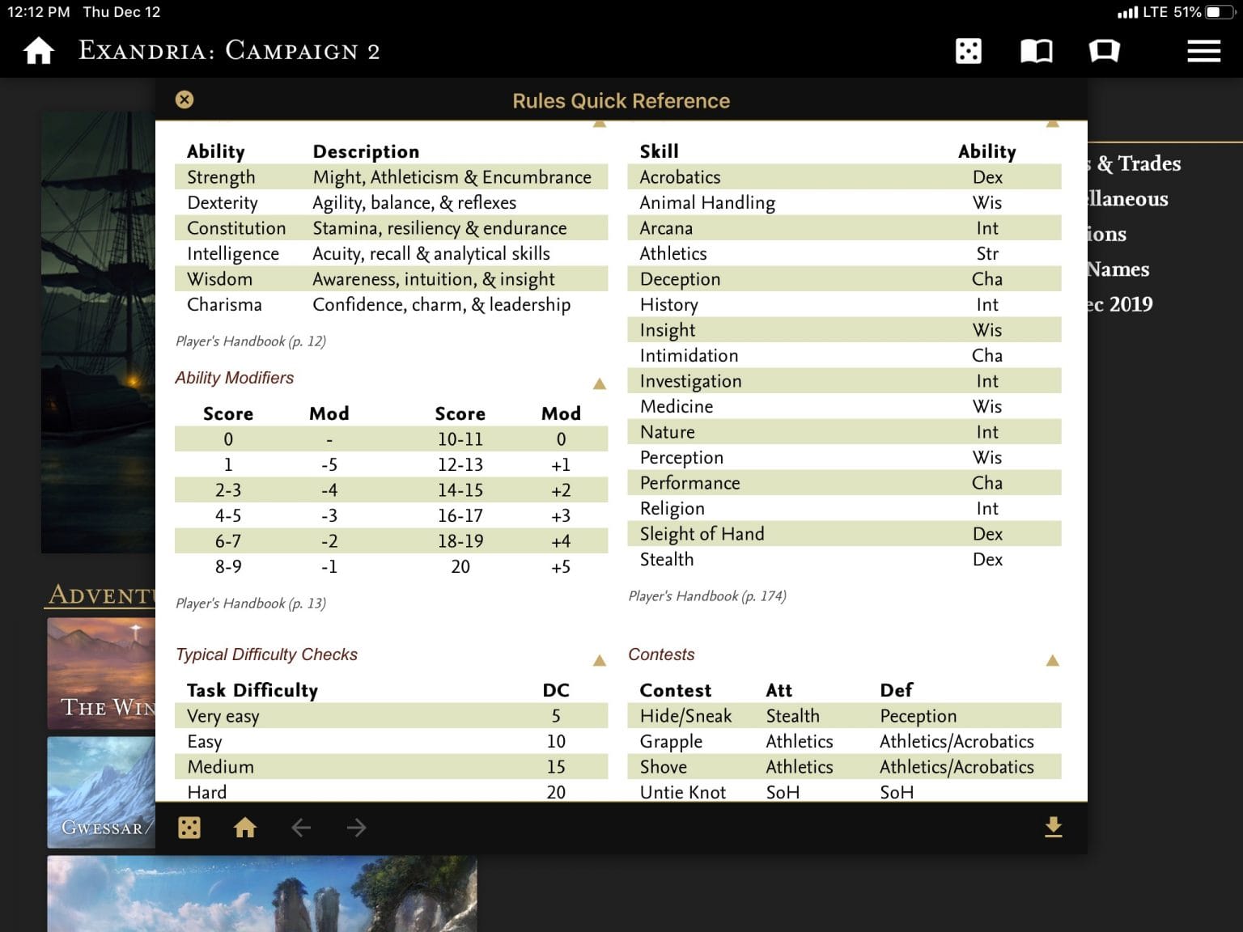The width and height of the screenshot is (1243, 932).
Task: Collapse the Skill table section triangle
Action: pos(1053,124)
